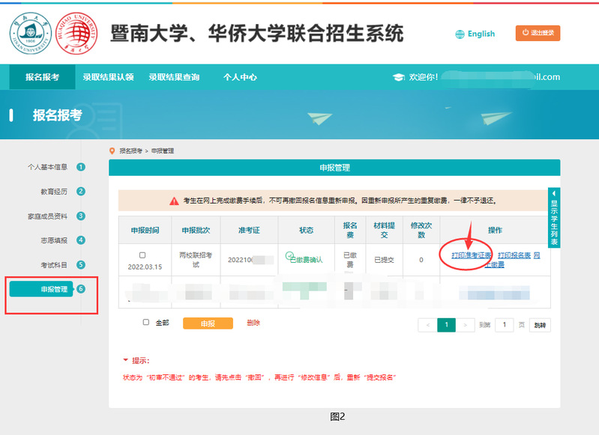The image size is (599, 435).
Task: Click the 两校联招考试 batch cell
Action: (196, 260)
